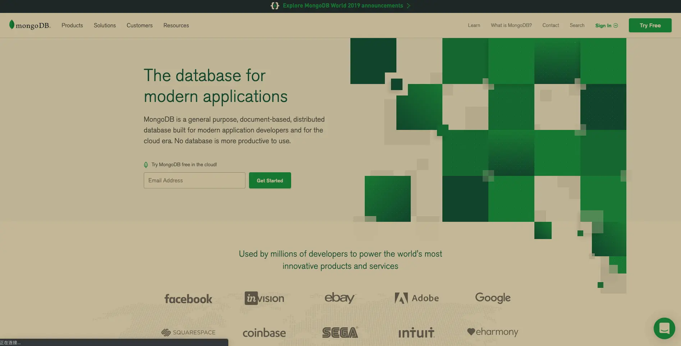The width and height of the screenshot is (681, 346).
Task: Click the curly braces announcement icon
Action: (275, 6)
